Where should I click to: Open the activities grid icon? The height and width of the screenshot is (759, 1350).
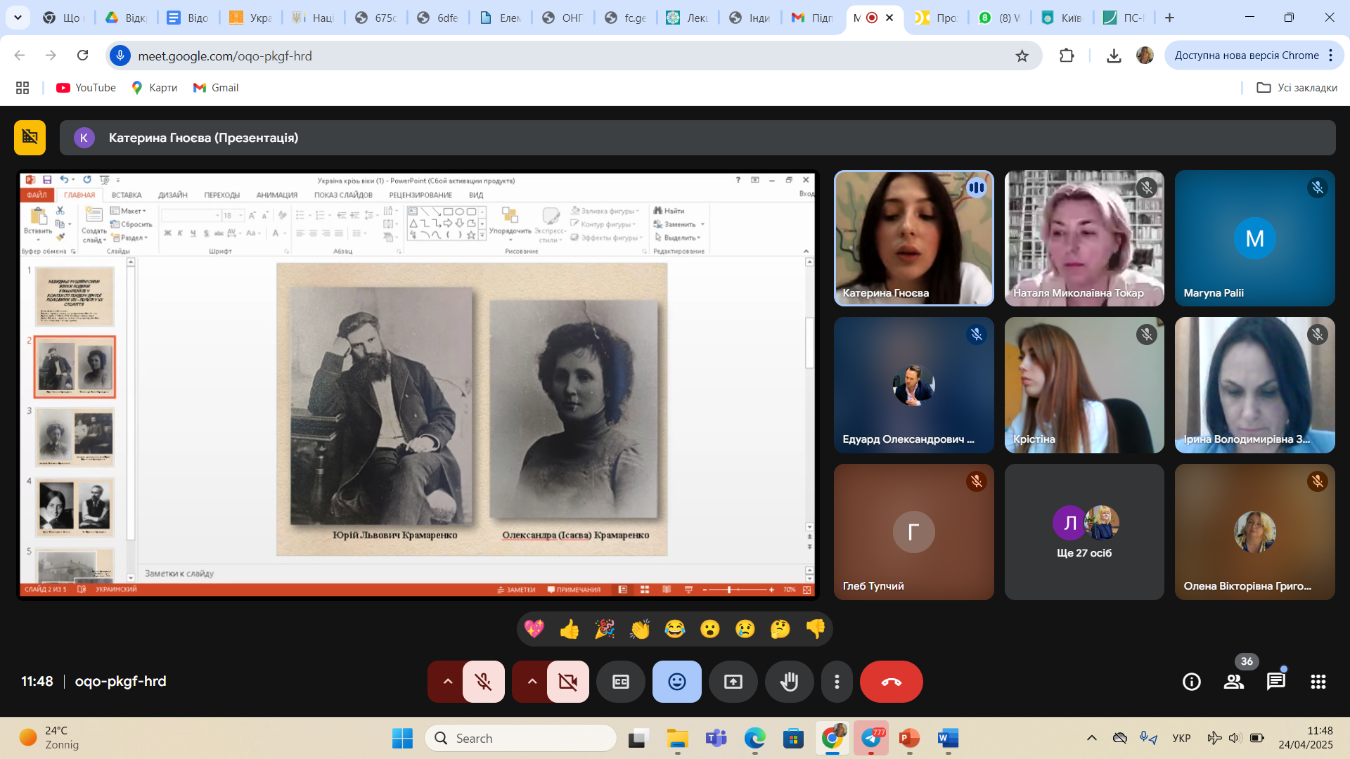pos(1318,681)
